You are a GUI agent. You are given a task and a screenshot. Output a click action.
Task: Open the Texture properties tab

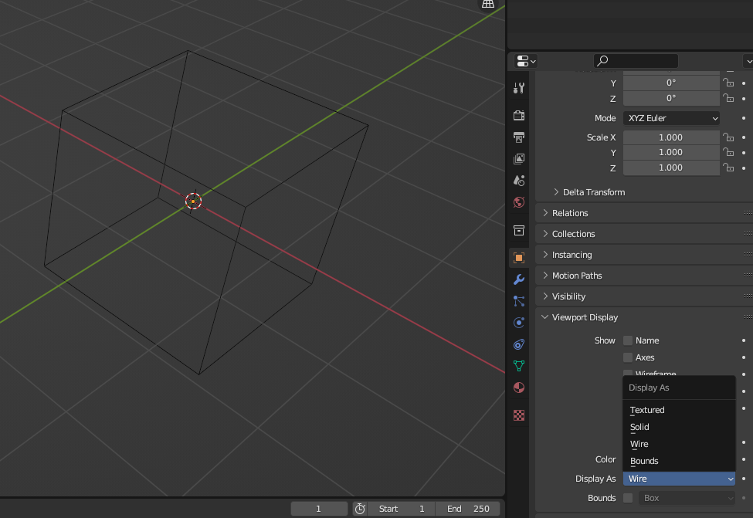click(519, 415)
